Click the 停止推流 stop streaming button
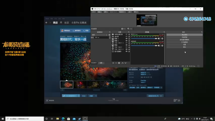The image size is (215, 121). pyautogui.click(x=184, y=35)
